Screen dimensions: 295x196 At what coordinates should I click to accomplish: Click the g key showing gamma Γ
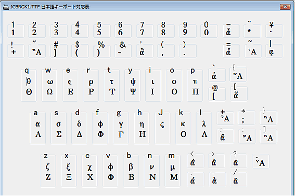121,128
